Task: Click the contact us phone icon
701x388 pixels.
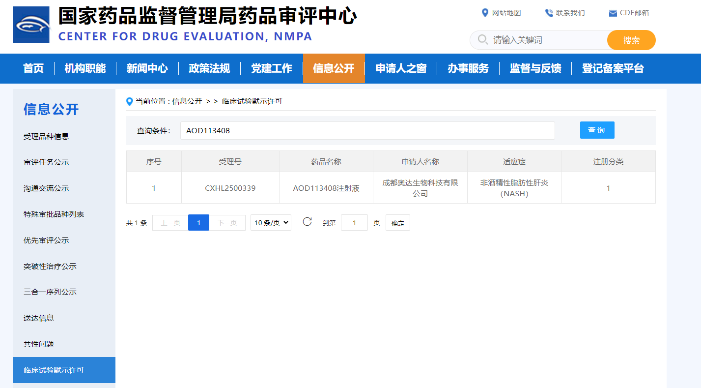Action: [549, 13]
